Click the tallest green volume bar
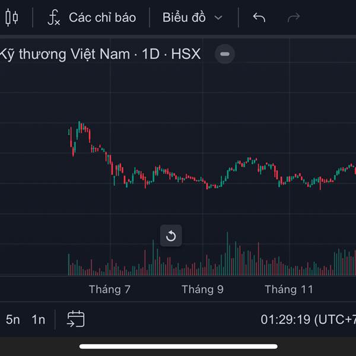 pos(227,253)
